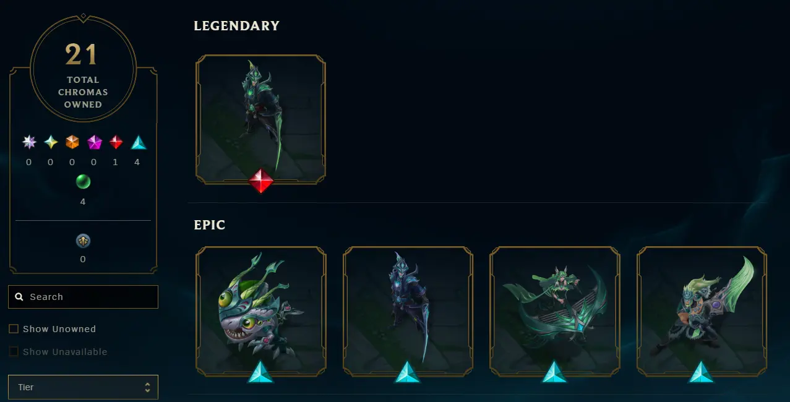Enable the Show Unowned checkbox
The height and width of the screenshot is (402, 790).
coord(14,329)
